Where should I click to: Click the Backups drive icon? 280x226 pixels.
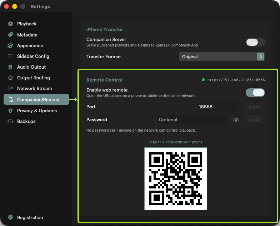[10, 122]
